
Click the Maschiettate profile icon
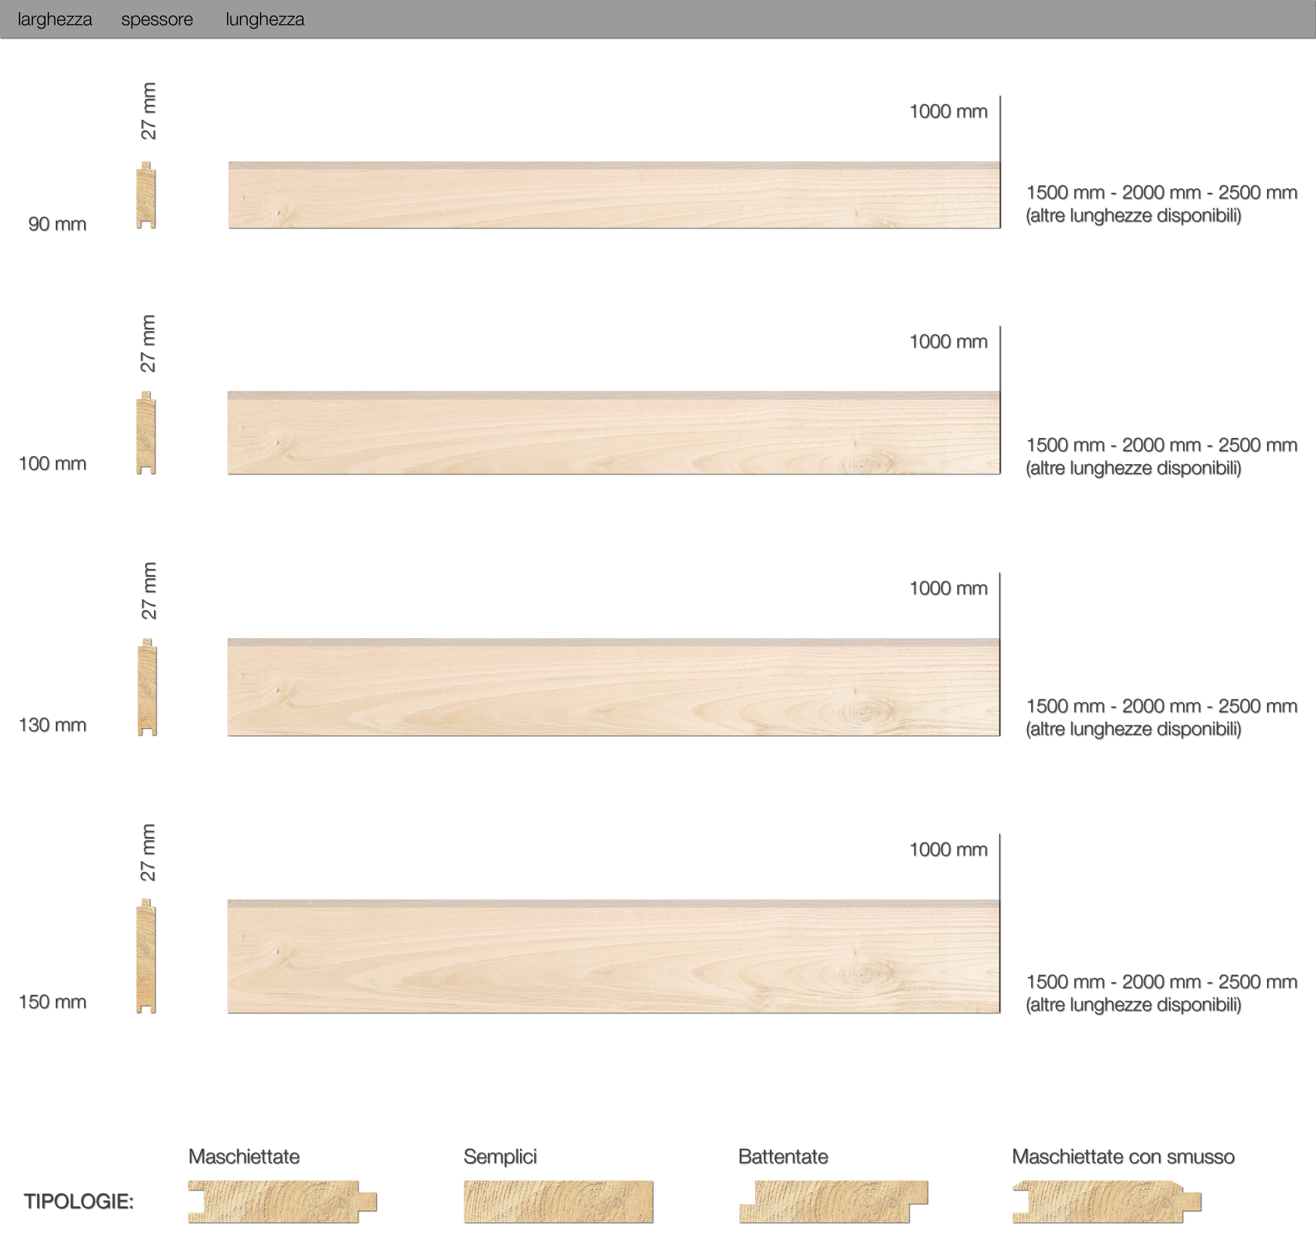pyautogui.click(x=282, y=1202)
